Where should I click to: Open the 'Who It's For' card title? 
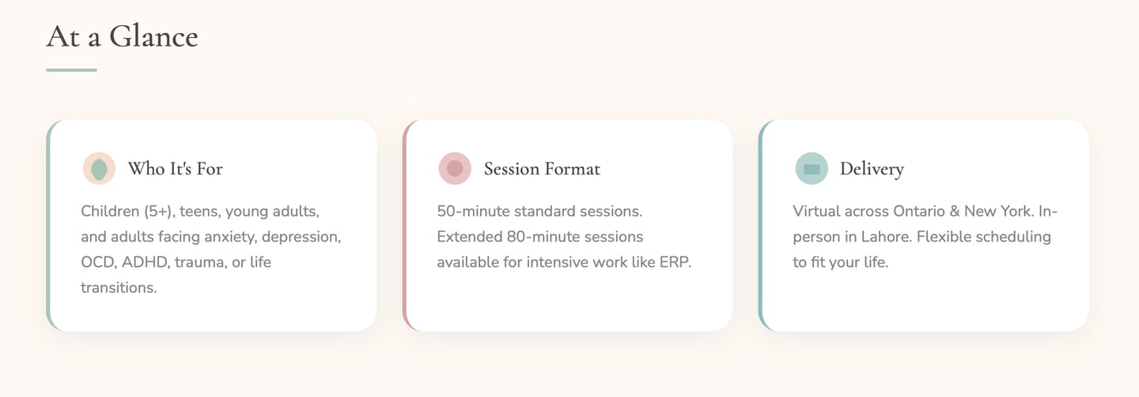[x=175, y=169]
